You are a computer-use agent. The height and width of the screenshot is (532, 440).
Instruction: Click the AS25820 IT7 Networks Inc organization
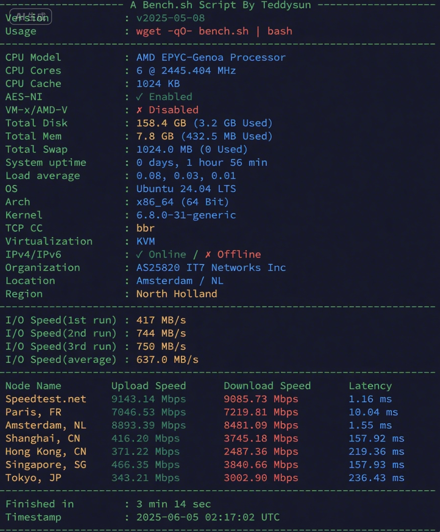211,267
